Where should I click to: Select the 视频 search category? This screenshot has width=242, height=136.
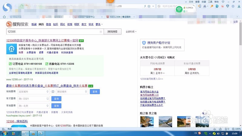70,24
